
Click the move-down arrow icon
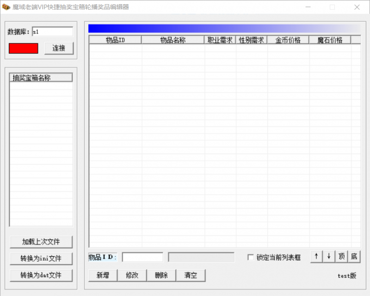[x=328, y=256]
